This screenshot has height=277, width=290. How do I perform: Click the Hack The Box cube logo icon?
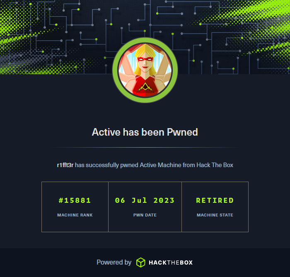click(x=141, y=262)
